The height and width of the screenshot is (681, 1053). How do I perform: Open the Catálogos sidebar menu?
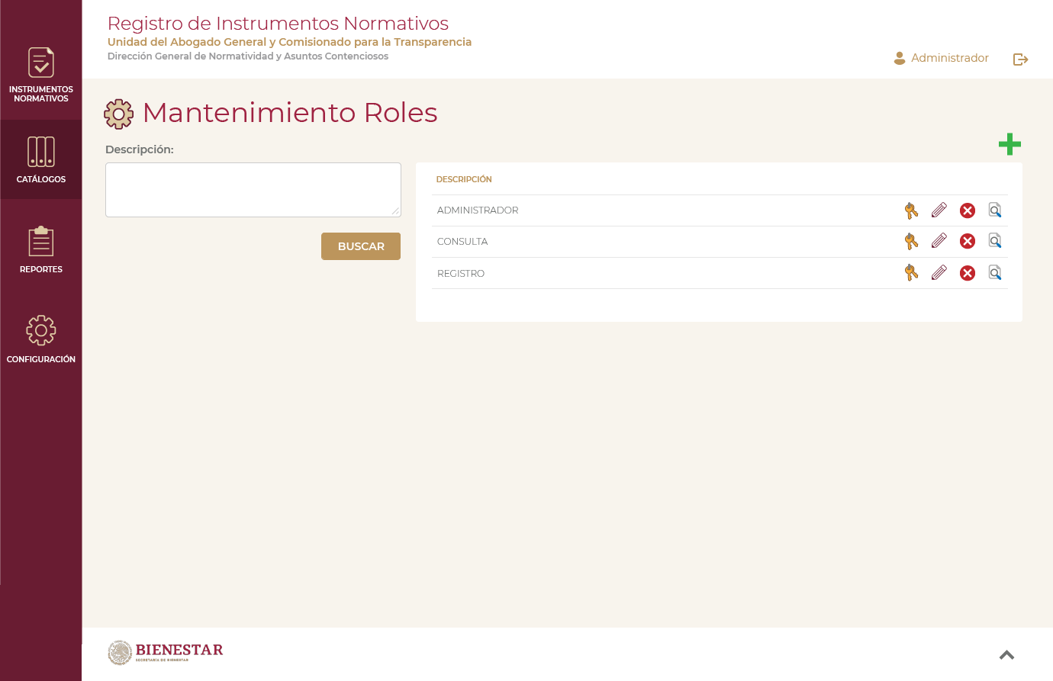41,160
